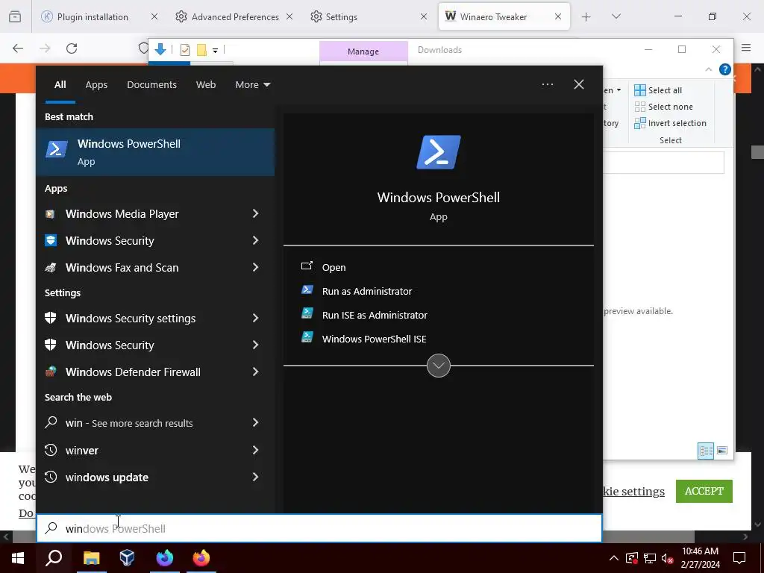Switch Explorer to large icons view
Screen dimensions: 764x573
(722, 451)
